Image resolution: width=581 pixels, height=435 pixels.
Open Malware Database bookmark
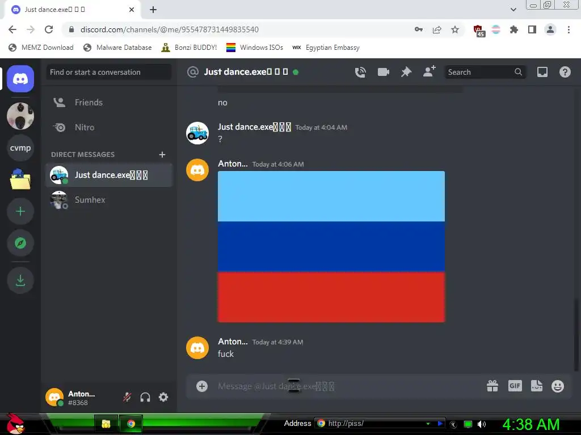coord(118,48)
